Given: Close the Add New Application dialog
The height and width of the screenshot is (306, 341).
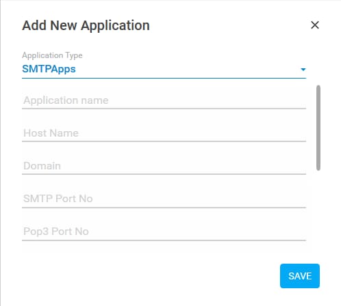Looking at the screenshot, I should click(x=315, y=25).
